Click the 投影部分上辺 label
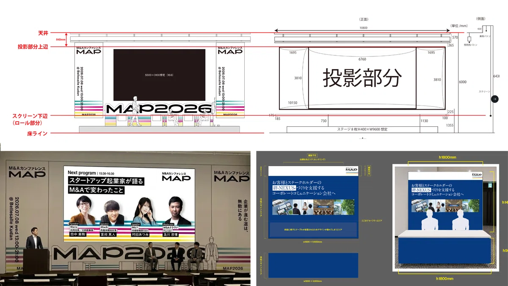 tap(33, 47)
